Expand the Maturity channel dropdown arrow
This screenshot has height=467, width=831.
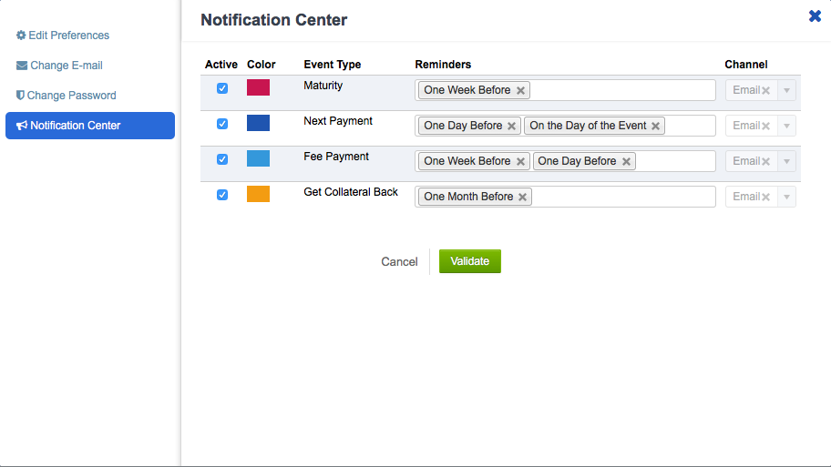[x=786, y=90]
